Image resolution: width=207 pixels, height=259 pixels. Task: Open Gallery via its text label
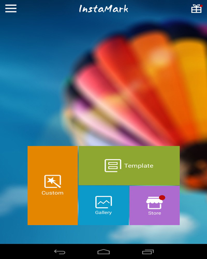[103, 212]
